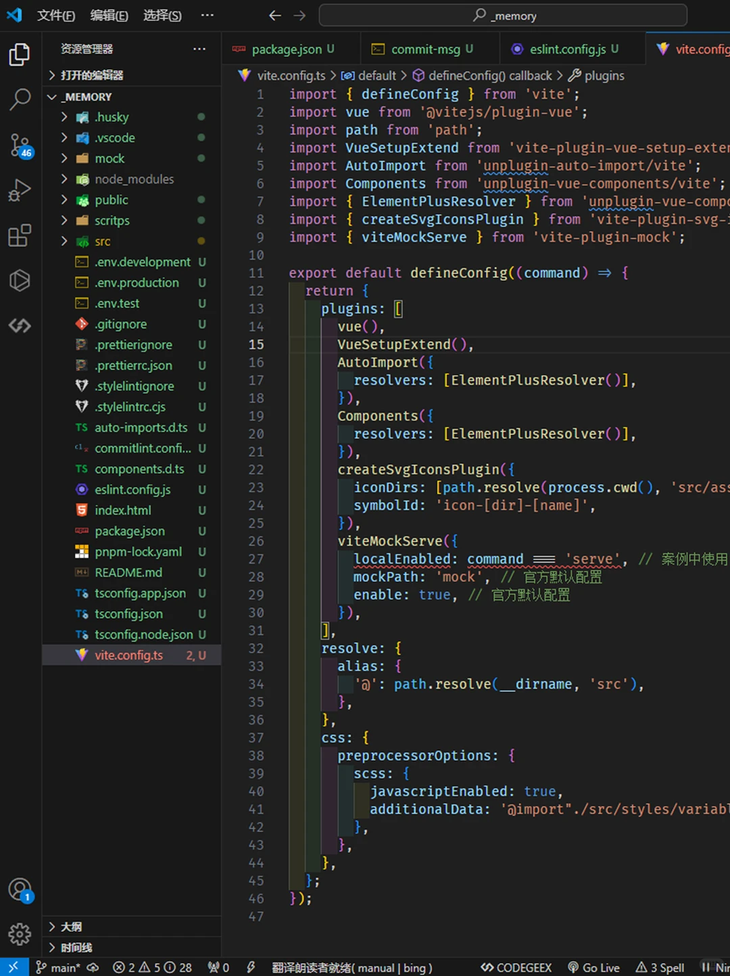Viewport: 730px width, 976px height.
Task: Click the 'default' breadcrumb segment
Action: tap(369, 75)
